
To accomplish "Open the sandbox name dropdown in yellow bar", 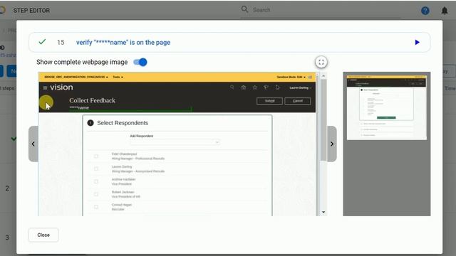I will tap(76, 78).
